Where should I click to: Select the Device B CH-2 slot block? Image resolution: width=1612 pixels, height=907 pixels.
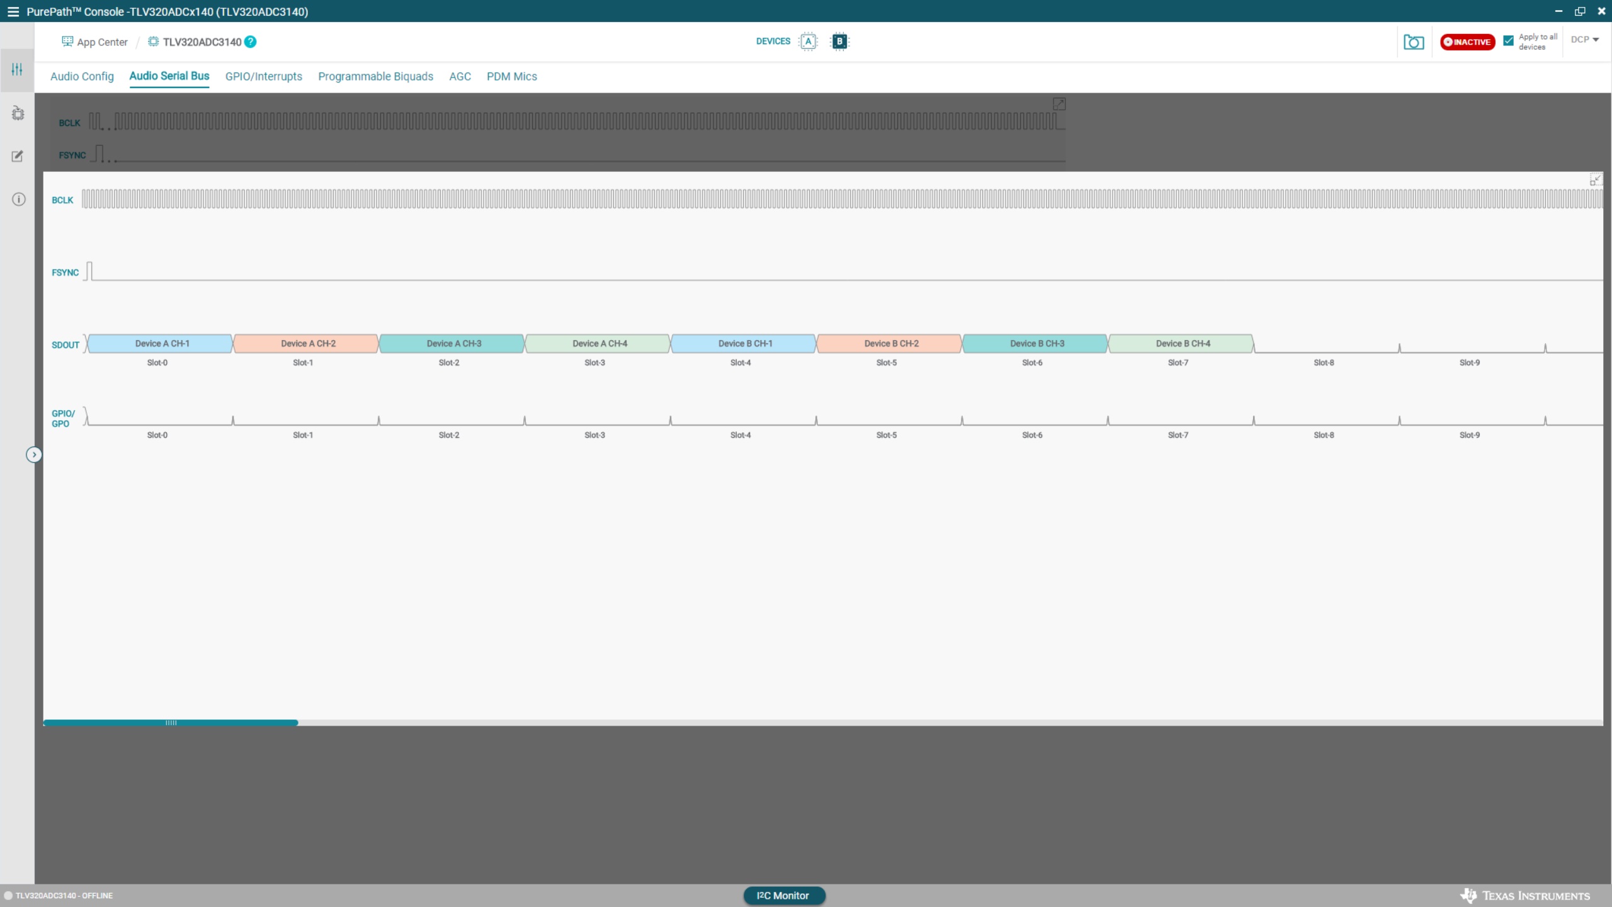click(890, 343)
